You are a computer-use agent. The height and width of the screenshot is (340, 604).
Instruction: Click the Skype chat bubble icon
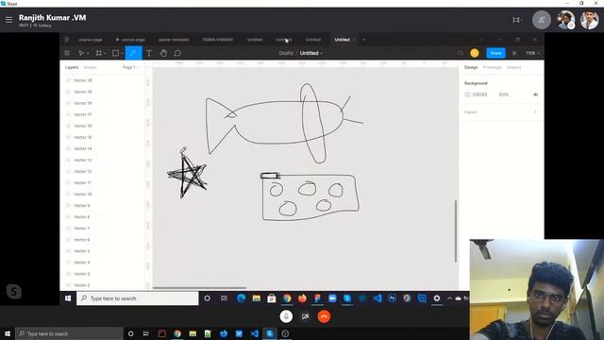14,292
